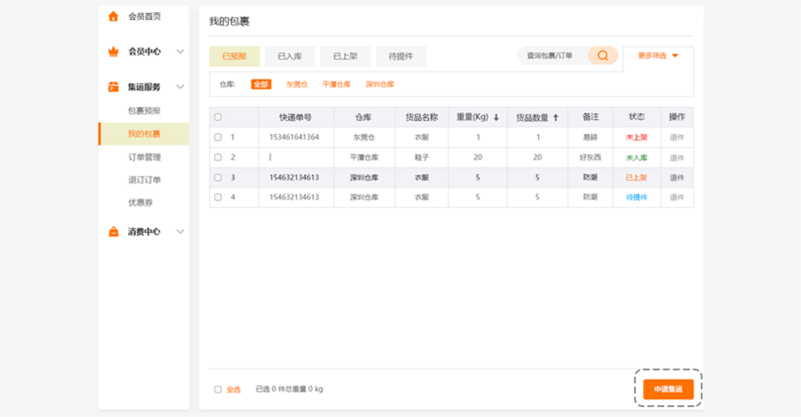
Task: Toggle the header select-all checkbox
Action: point(219,118)
